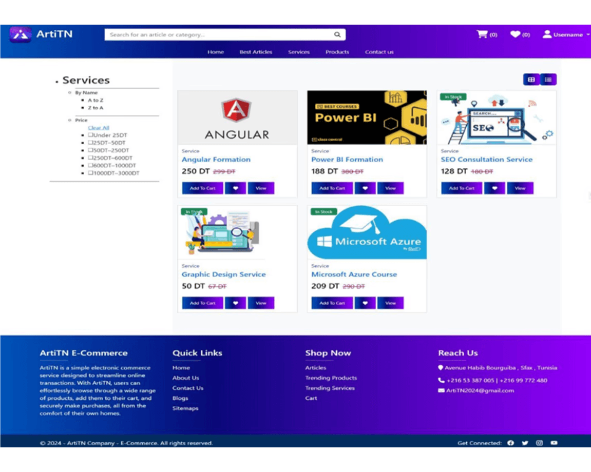Open the Microsoft Azure thumbnail
Screen dimensions: 591x472
pos(367,232)
